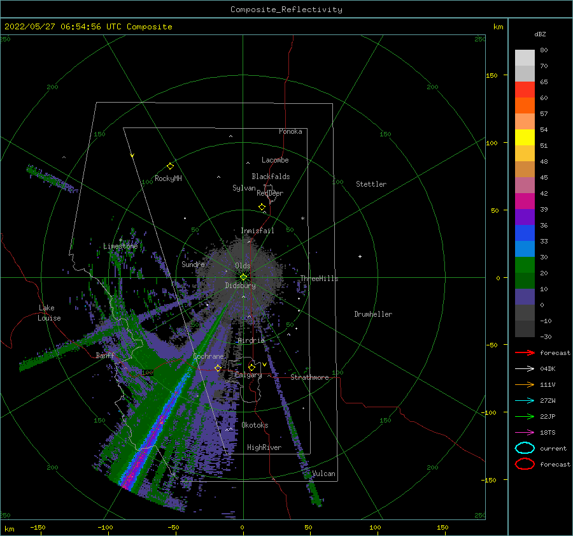The height and width of the screenshot is (536, 573).
Task: Click the cyan 27ZW arrow icon
Action: [525, 401]
